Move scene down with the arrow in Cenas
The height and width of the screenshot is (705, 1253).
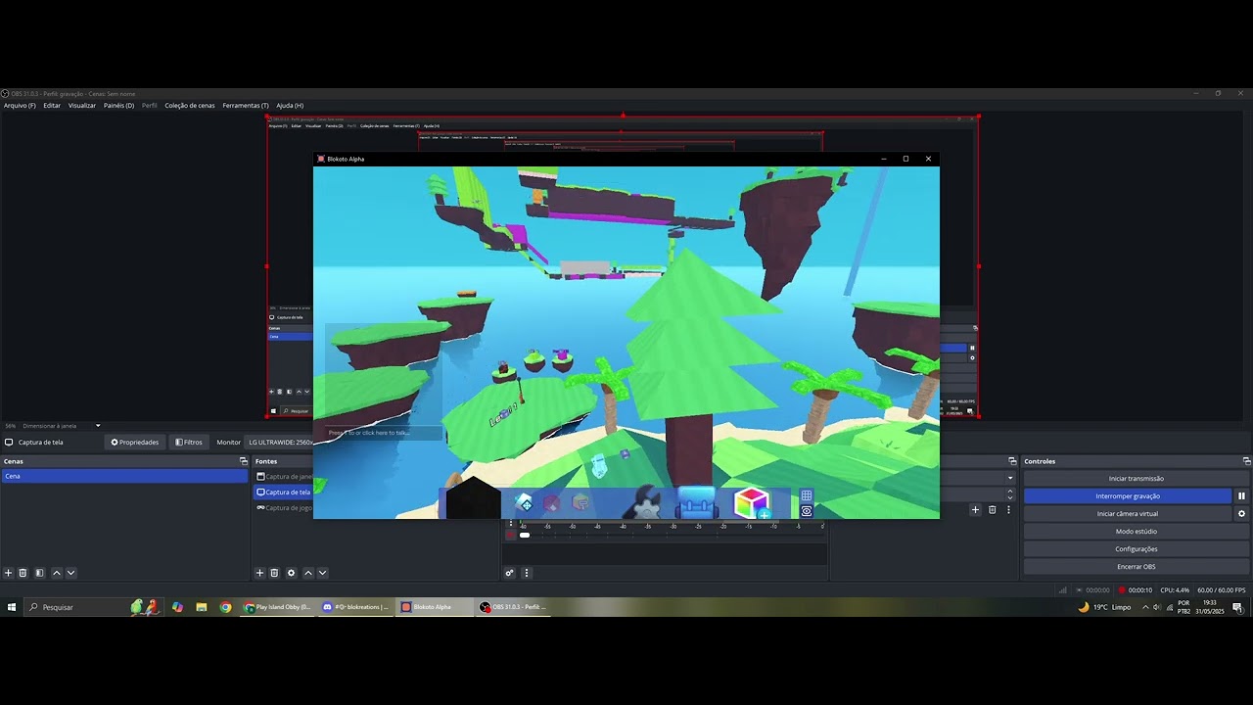(70, 573)
